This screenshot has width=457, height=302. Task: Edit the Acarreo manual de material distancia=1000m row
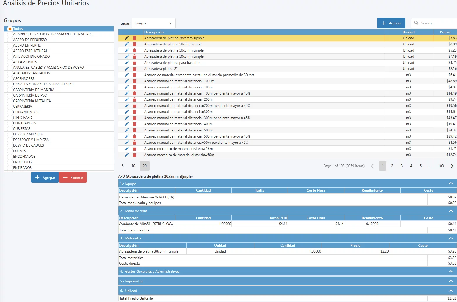point(127,81)
